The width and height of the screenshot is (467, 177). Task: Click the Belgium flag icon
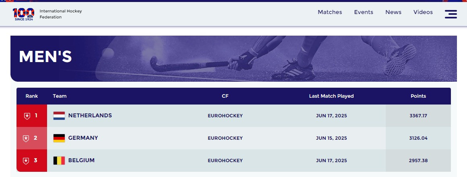pos(59,161)
